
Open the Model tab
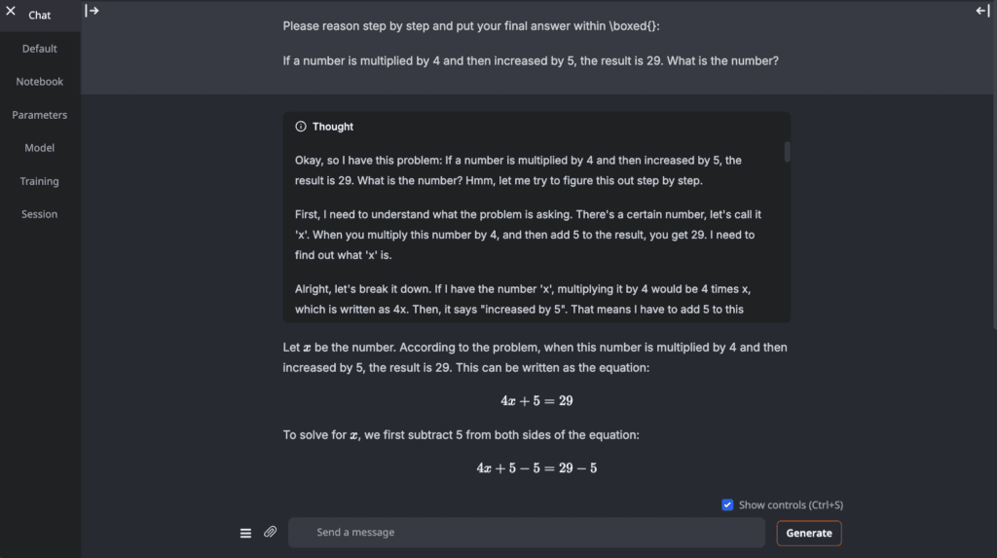[x=39, y=148]
